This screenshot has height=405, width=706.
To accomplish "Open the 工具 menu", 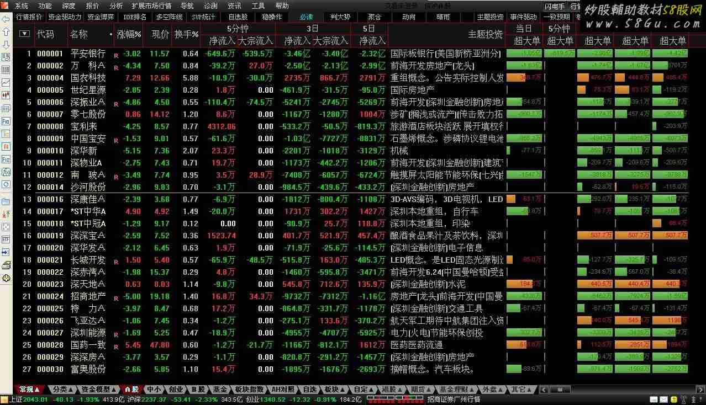I will [258, 6].
